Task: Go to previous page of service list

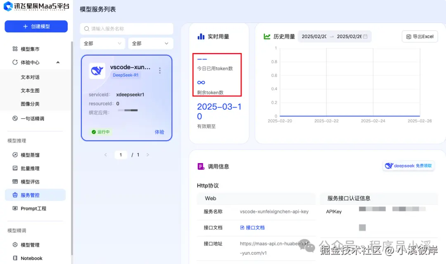Action: 106,155
